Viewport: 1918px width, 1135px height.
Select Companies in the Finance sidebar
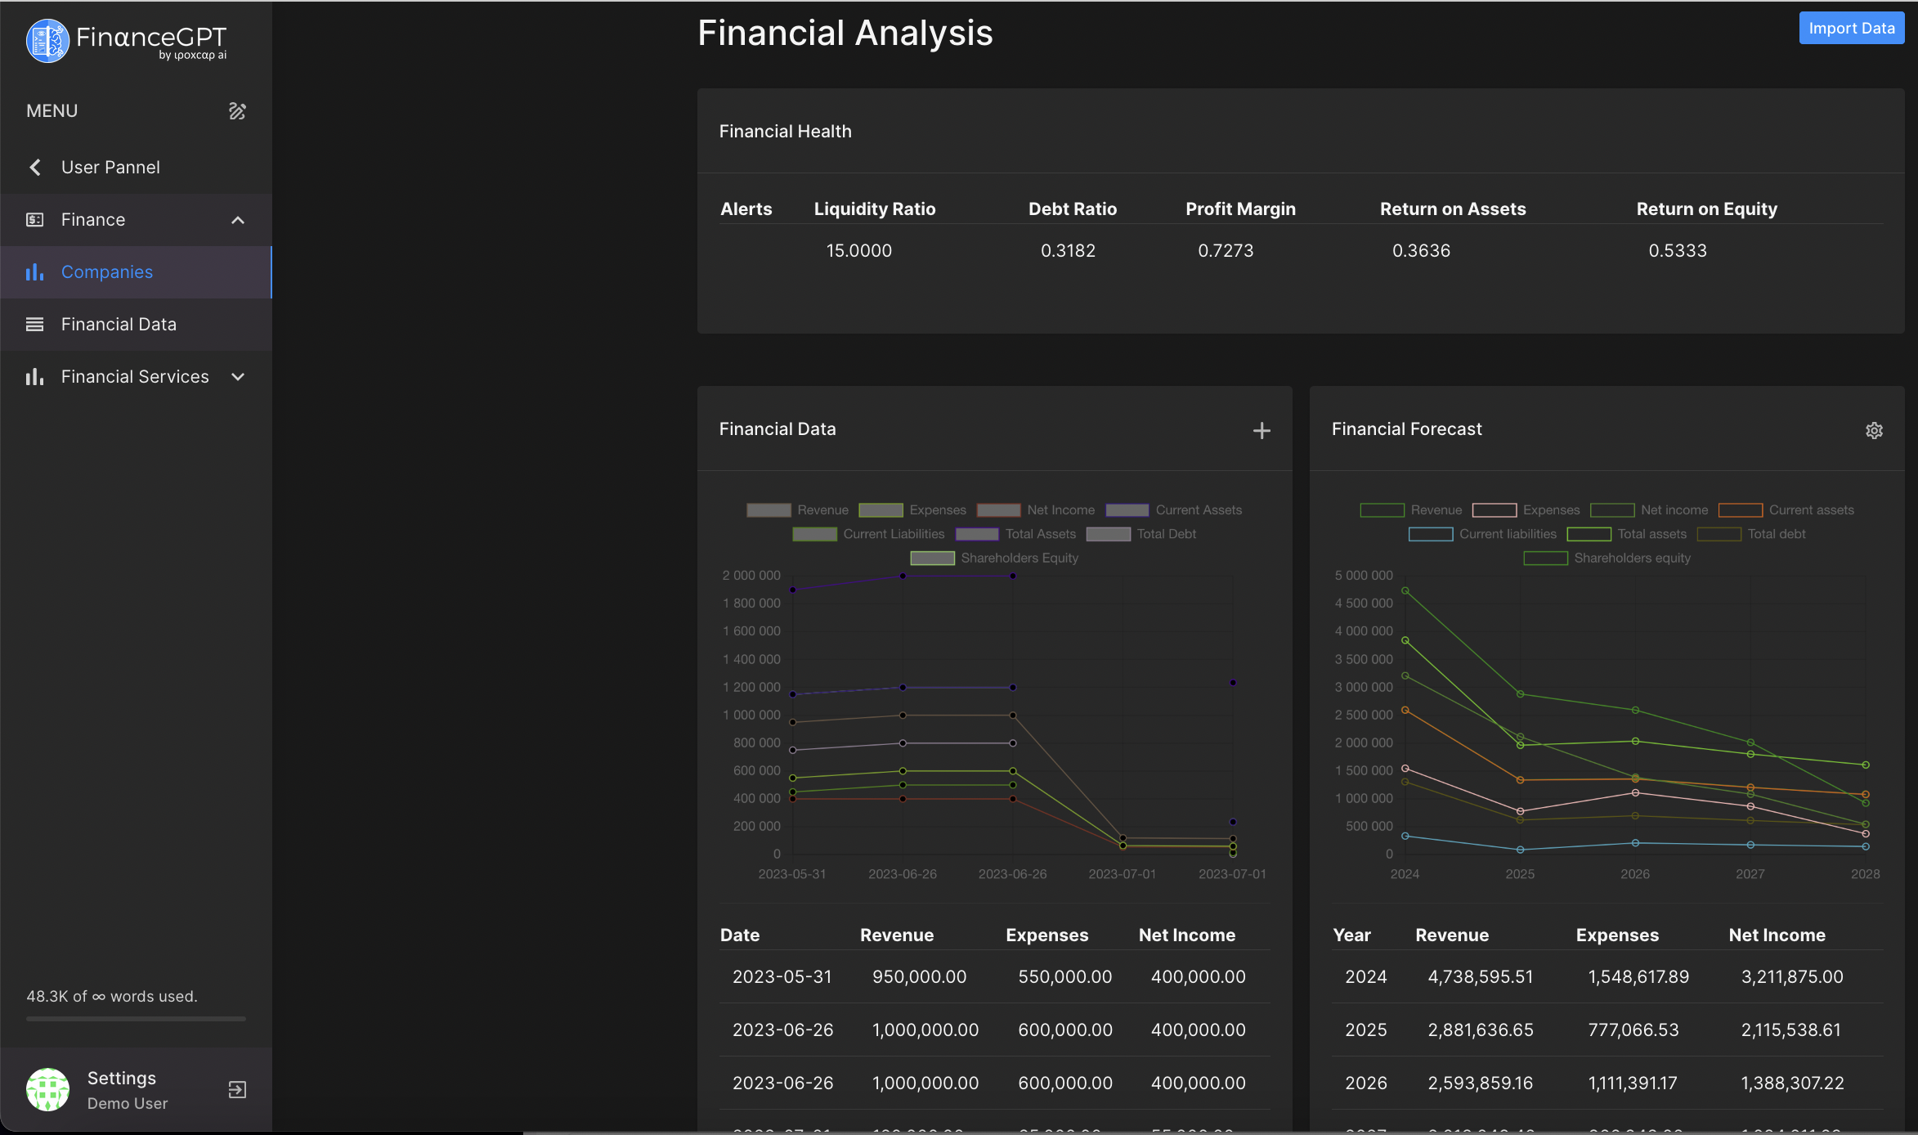(106, 271)
